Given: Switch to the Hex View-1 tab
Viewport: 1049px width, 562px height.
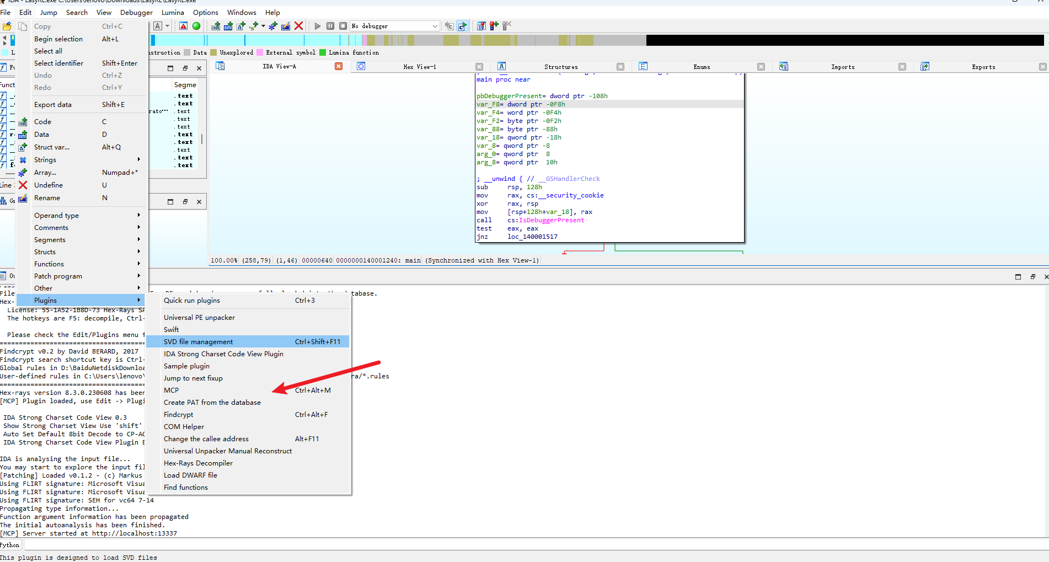Looking at the screenshot, I should click(x=419, y=67).
